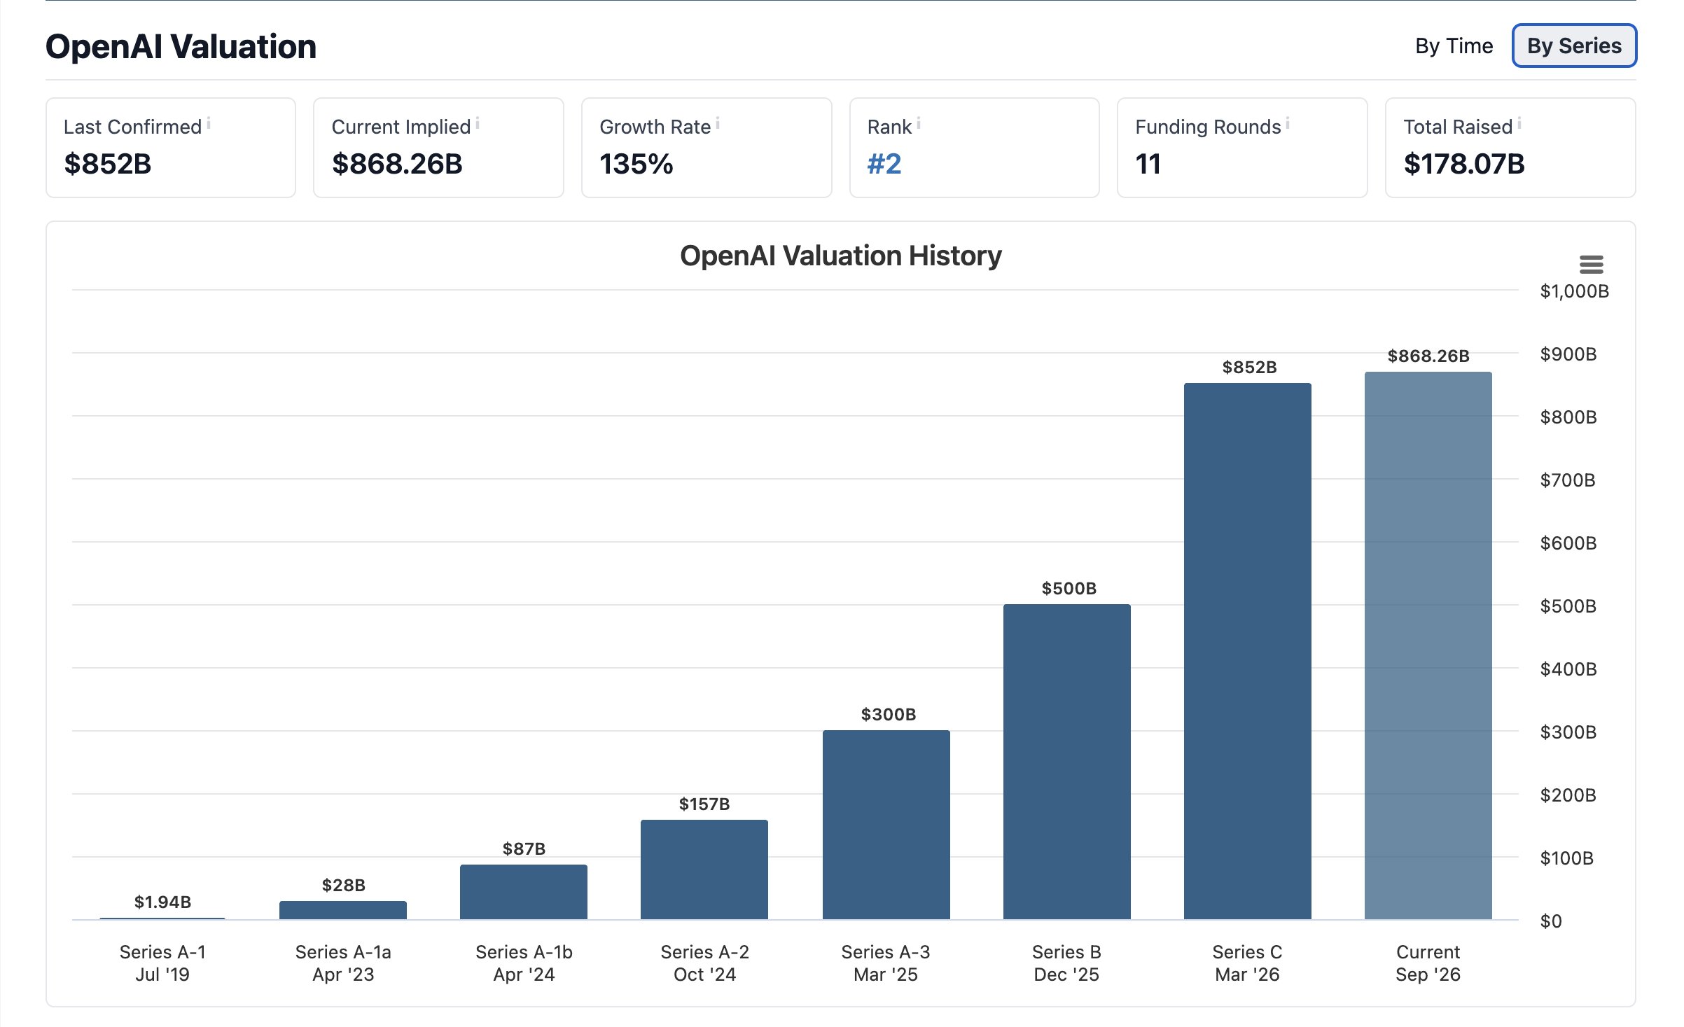Click info icon beside Last Confirmed
Image resolution: width=1684 pixels, height=1027 pixels.
click(x=209, y=123)
